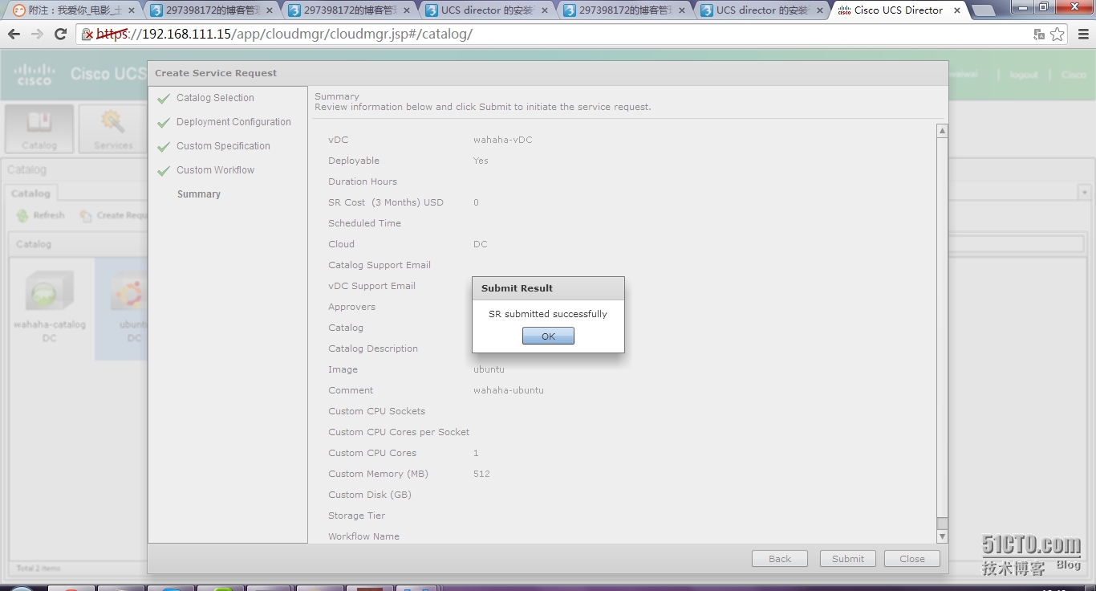
Task: Click the Duration Hours label
Action: [x=363, y=181]
